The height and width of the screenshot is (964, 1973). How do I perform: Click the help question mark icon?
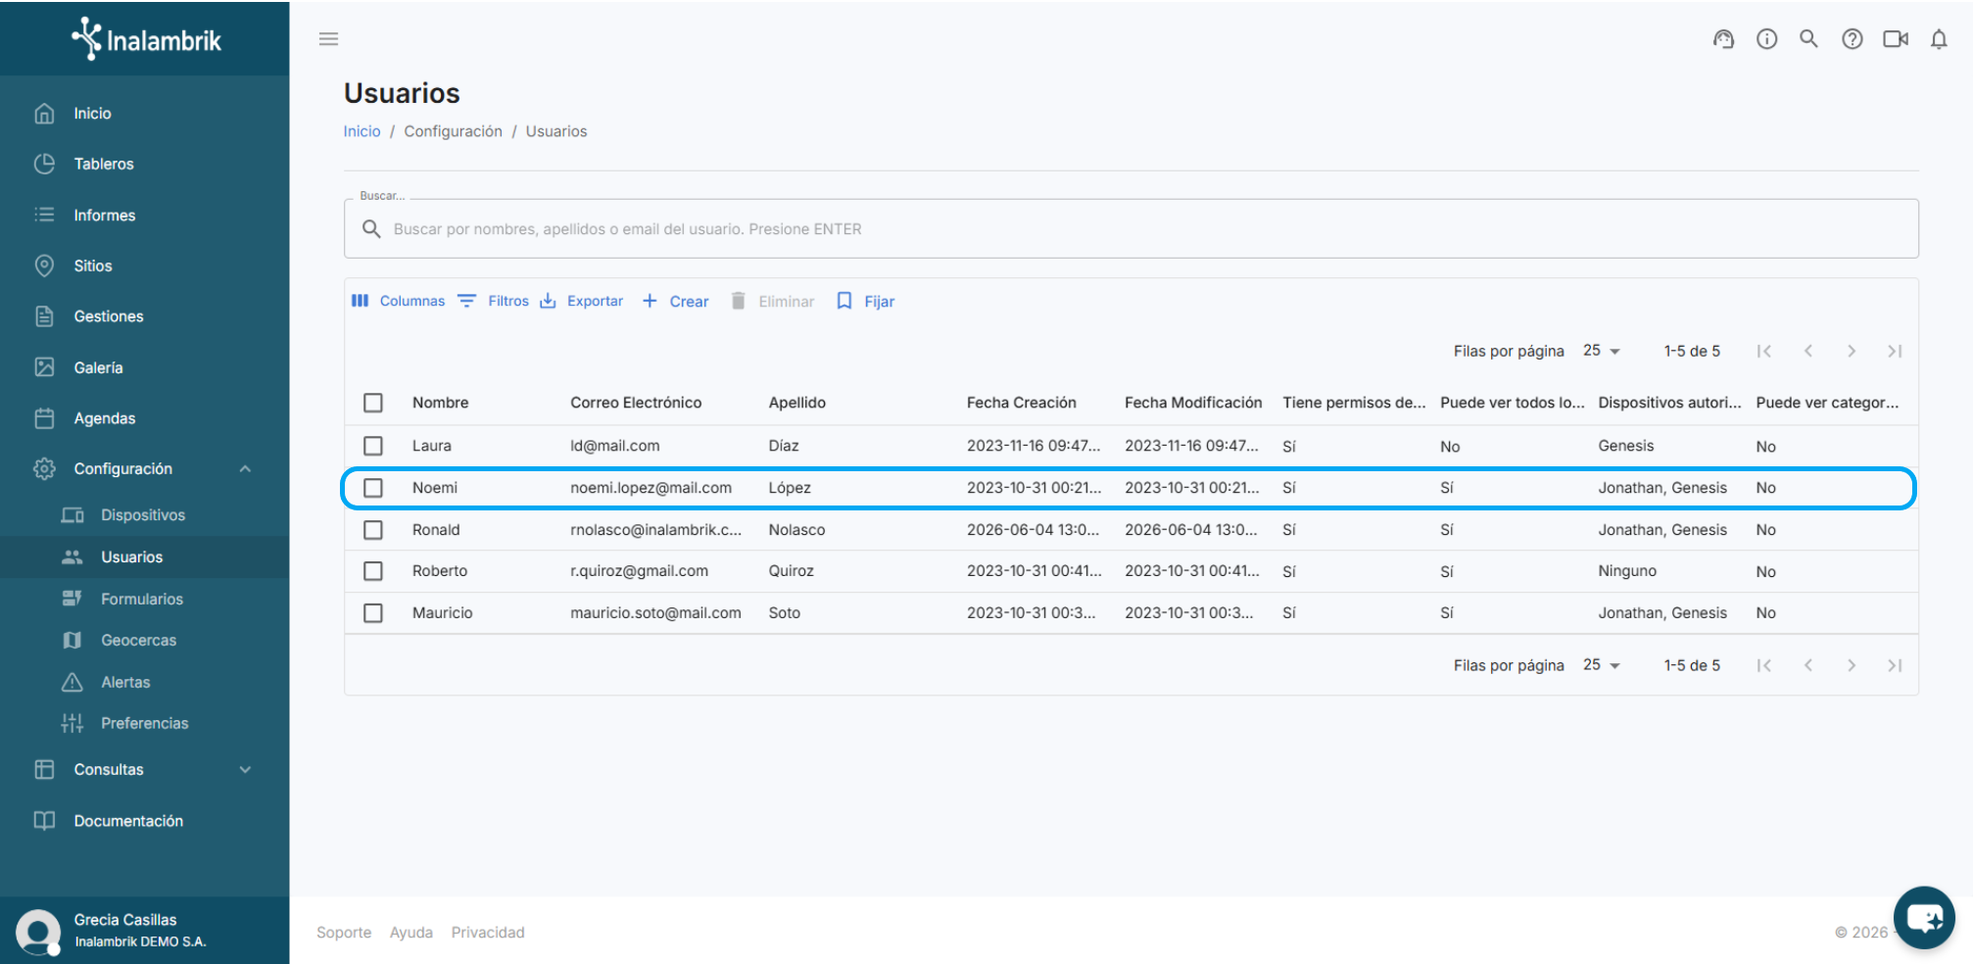[1852, 39]
